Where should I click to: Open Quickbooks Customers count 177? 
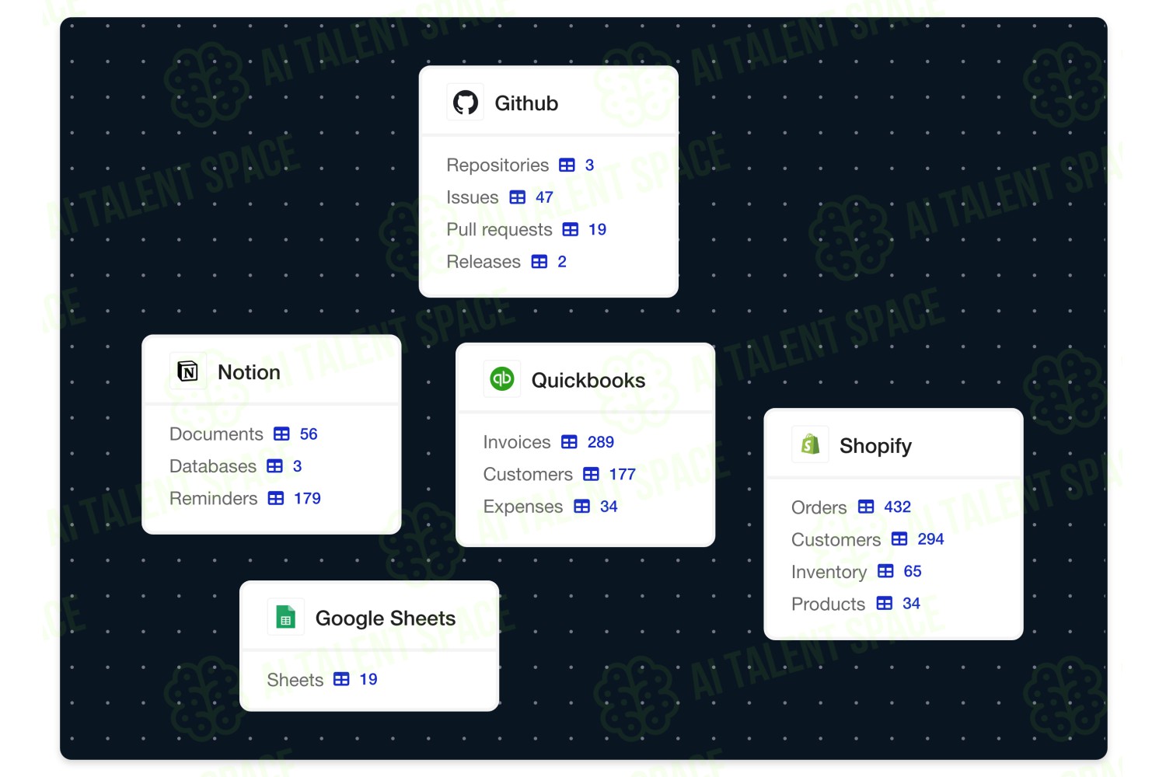622,474
